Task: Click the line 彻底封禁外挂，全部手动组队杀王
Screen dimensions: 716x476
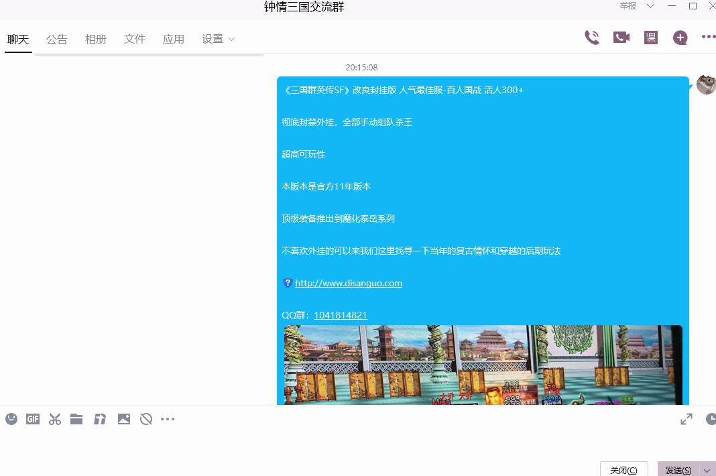Action: (x=347, y=122)
